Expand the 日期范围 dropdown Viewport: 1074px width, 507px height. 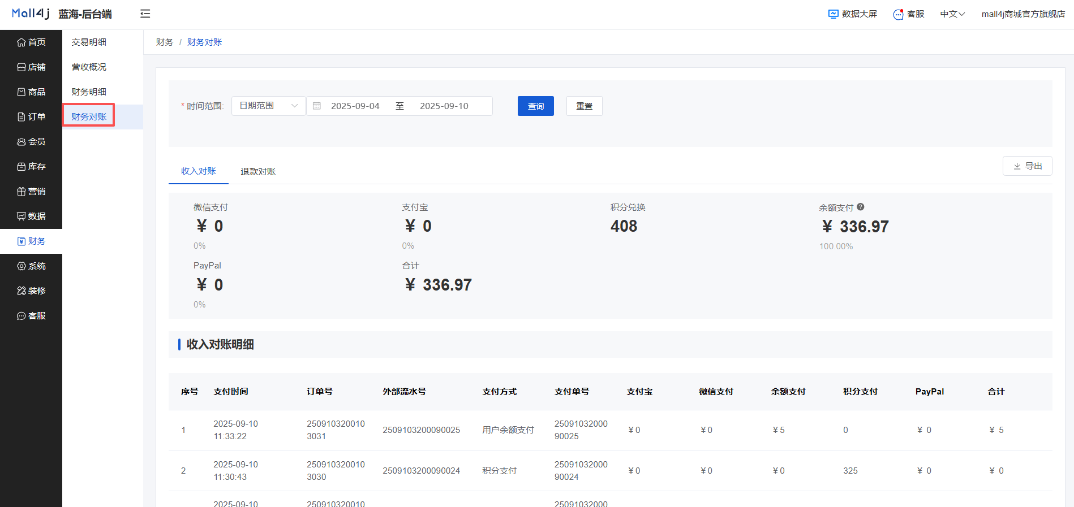pos(269,106)
